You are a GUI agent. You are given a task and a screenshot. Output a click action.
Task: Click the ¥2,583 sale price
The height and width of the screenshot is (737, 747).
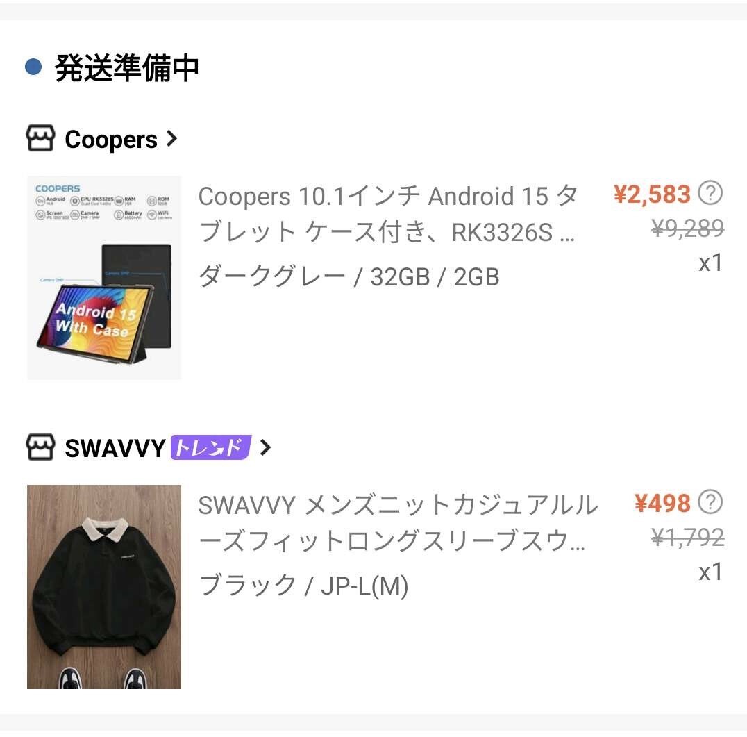[x=652, y=194]
